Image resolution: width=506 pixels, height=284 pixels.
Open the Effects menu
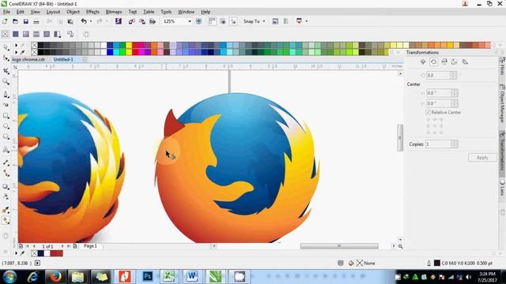pos(93,12)
